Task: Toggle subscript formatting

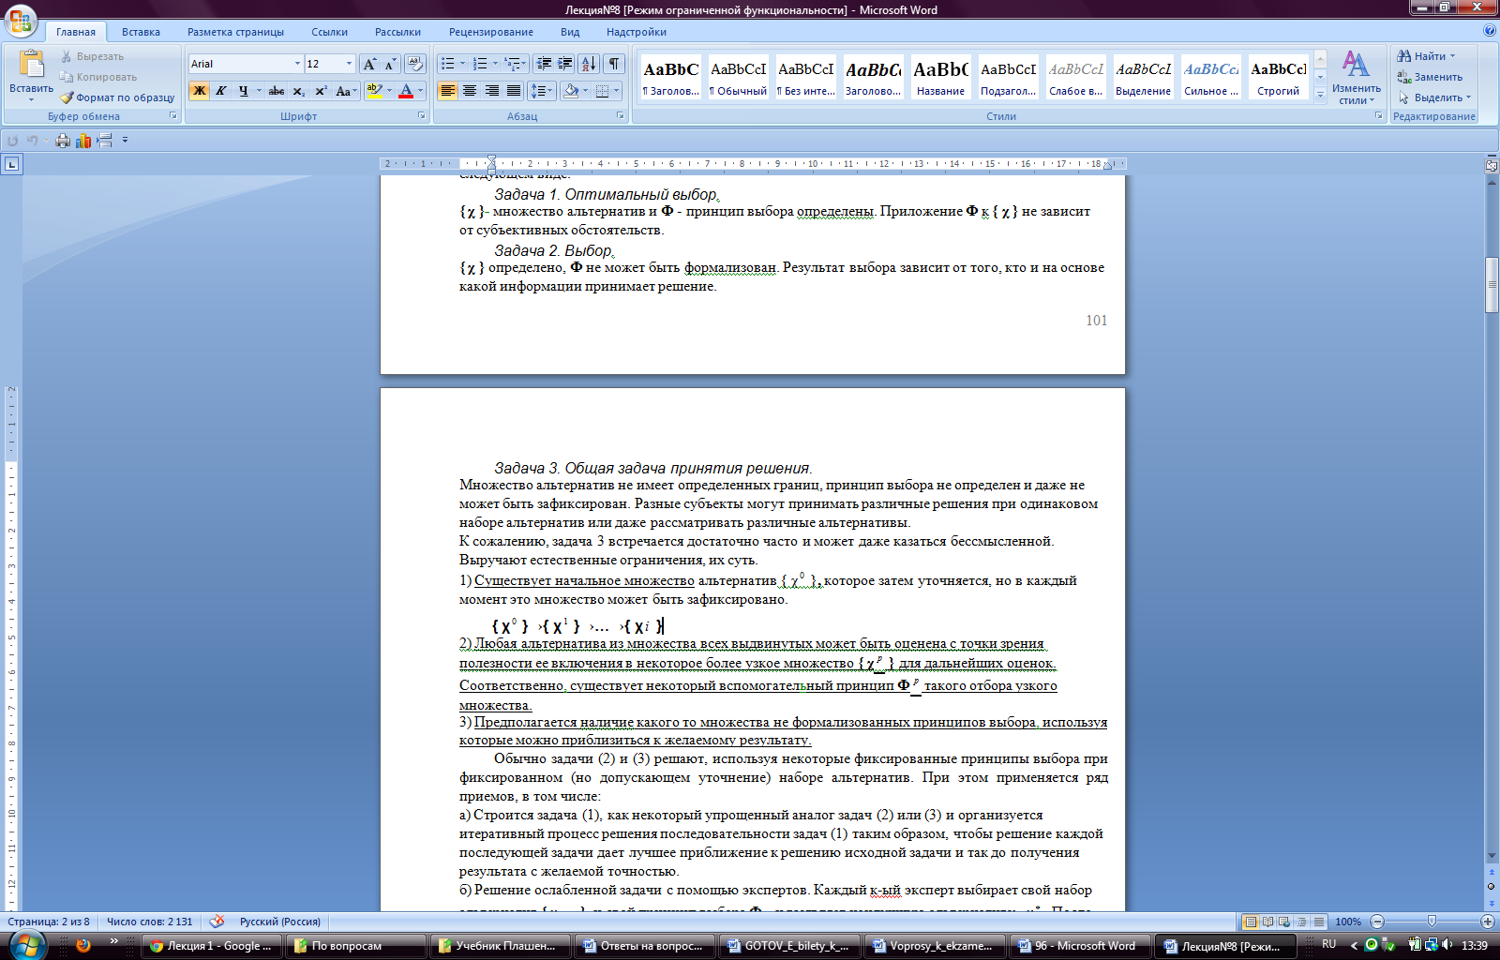Action: pyautogui.click(x=299, y=91)
